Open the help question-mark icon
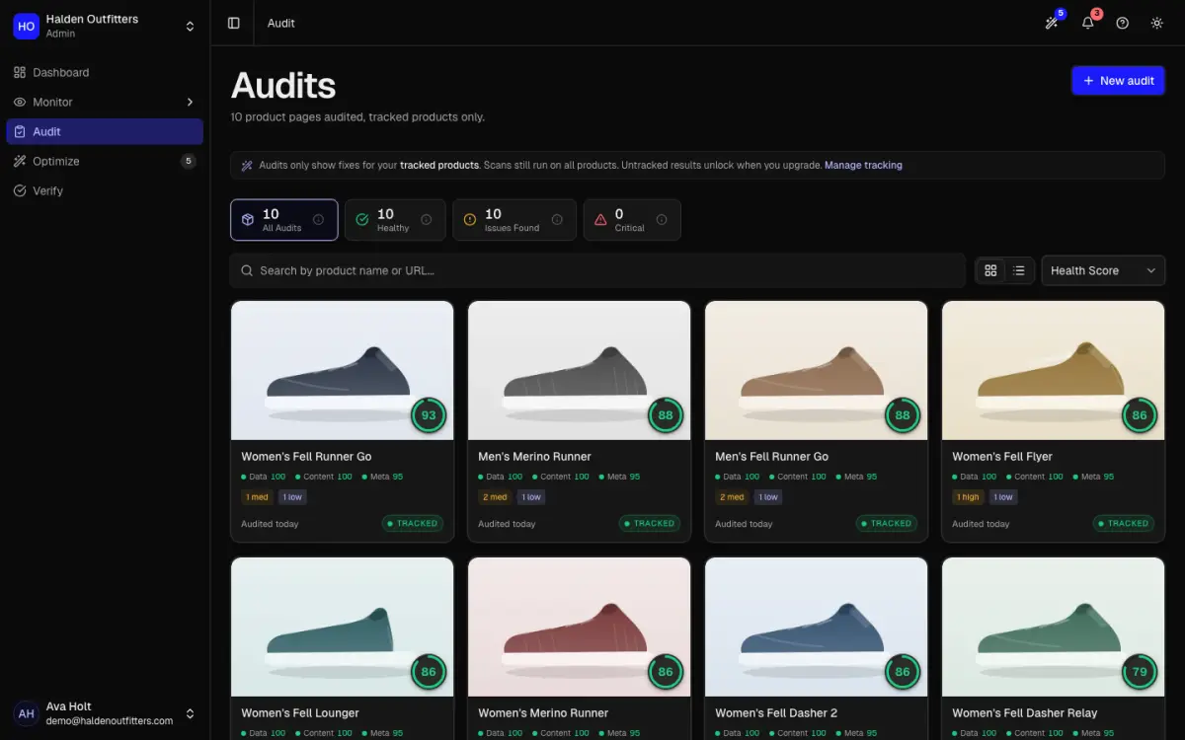Viewport: 1185px width, 740px height. [1122, 23]
